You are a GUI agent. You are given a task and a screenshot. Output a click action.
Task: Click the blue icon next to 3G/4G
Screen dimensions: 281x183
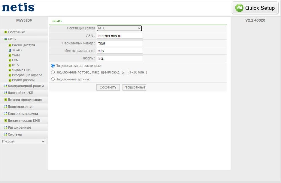pyautogui.click(x=10, y=50)
